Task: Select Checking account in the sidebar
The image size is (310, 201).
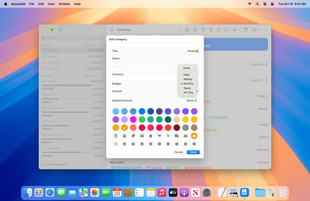Action: [x=73, y=51]
